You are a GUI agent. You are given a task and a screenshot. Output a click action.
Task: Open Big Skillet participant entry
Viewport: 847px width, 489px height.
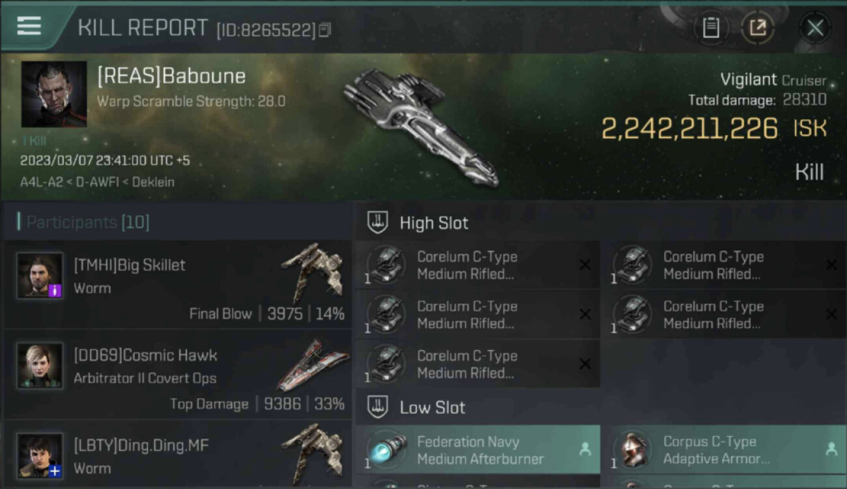[178, 284]
